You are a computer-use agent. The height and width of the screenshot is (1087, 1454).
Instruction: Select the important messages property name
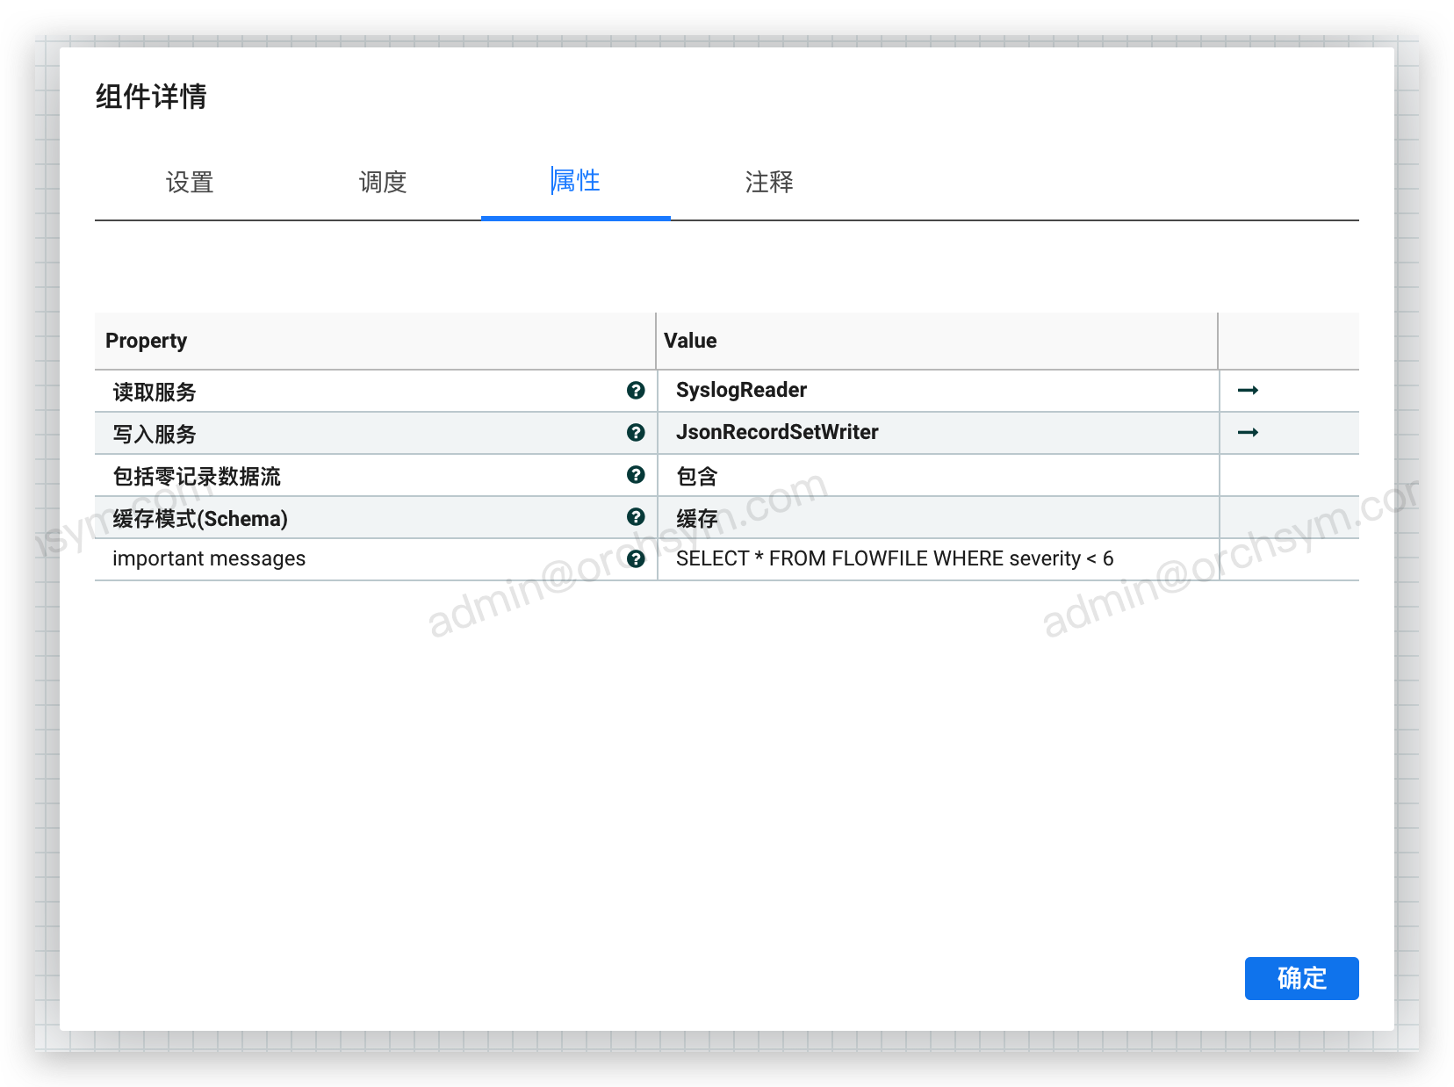click(209, 559)
